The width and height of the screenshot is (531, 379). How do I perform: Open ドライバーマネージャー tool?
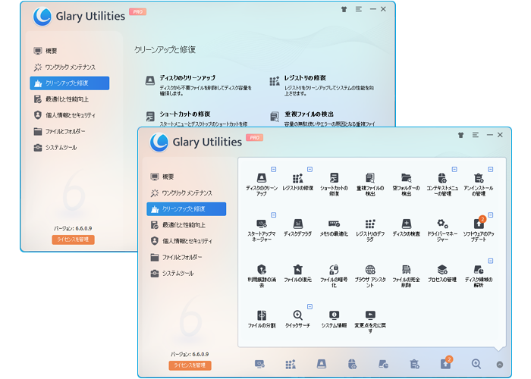click(x=442, y=230)
